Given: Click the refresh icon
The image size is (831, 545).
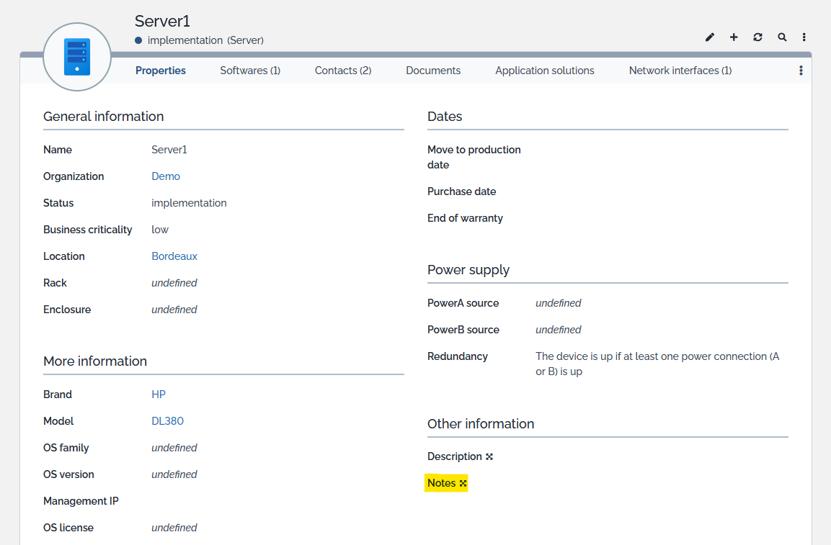Looking at the screenshot, I should [x=757, y=37].
